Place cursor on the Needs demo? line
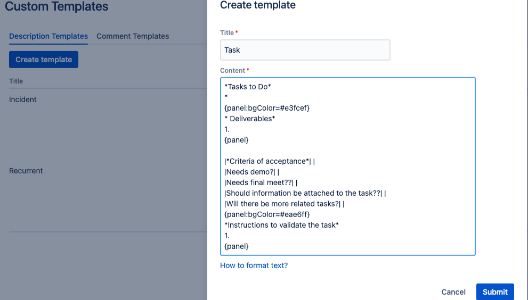 (250, 172)
